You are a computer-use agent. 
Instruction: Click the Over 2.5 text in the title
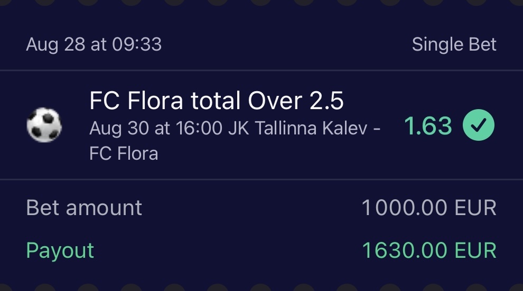coord(304,101)
